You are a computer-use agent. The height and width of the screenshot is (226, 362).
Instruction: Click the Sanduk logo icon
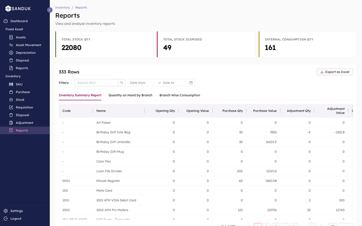coord(8,9)
